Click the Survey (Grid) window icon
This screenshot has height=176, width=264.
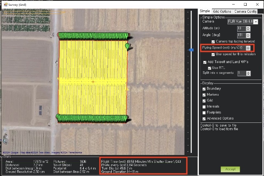tap(5, 4)
